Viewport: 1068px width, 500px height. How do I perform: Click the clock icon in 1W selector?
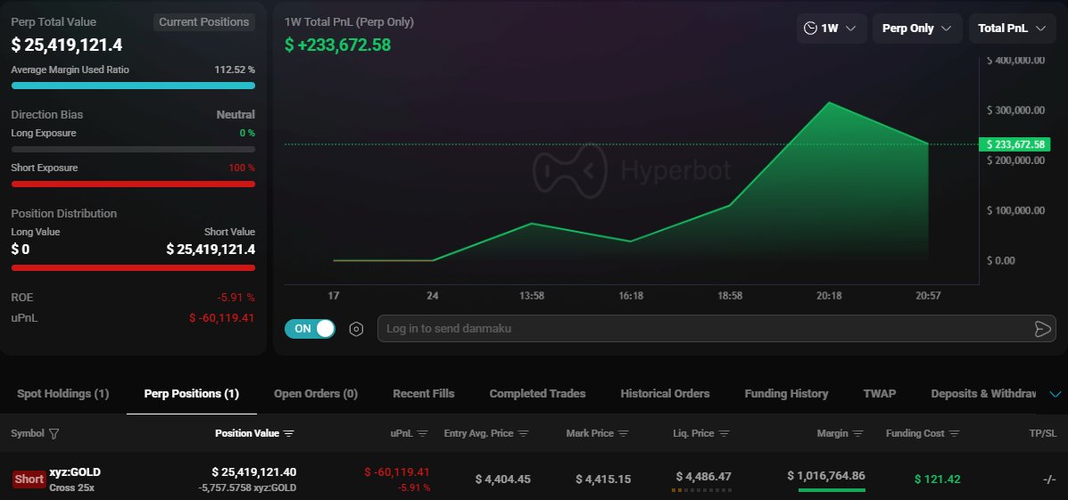coord(810,29)
